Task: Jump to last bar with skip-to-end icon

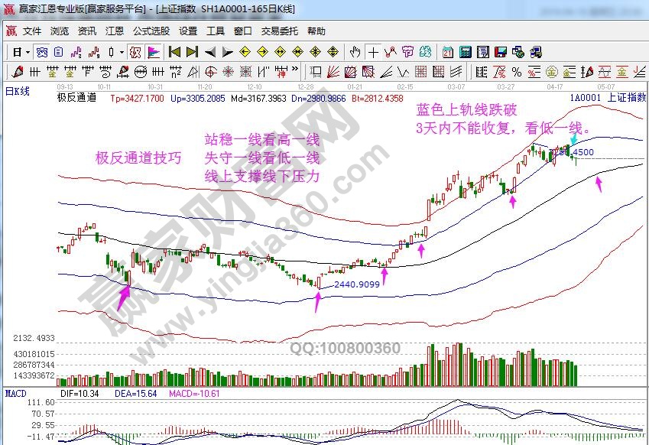Action: tap(191, 52)
